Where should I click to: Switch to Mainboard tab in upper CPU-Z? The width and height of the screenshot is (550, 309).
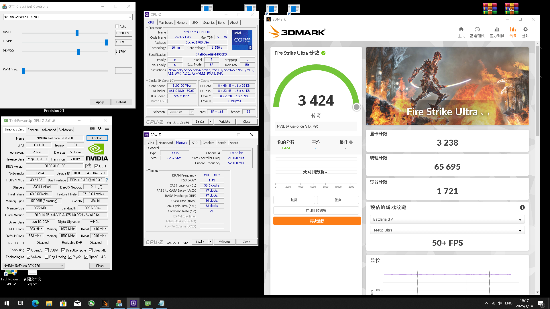click(166, 23)
